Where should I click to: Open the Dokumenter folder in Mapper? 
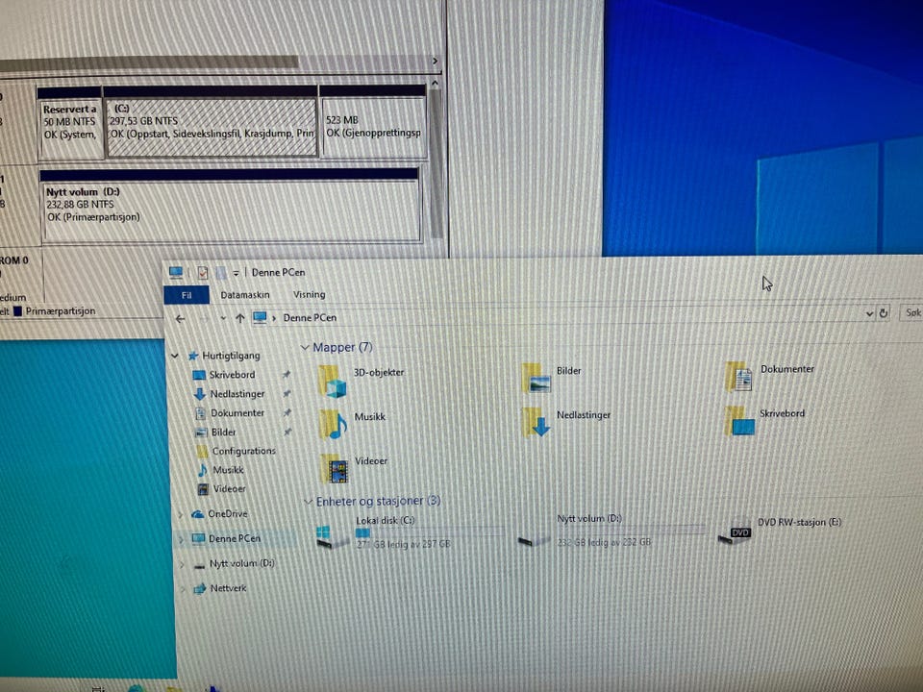(770, 377)
